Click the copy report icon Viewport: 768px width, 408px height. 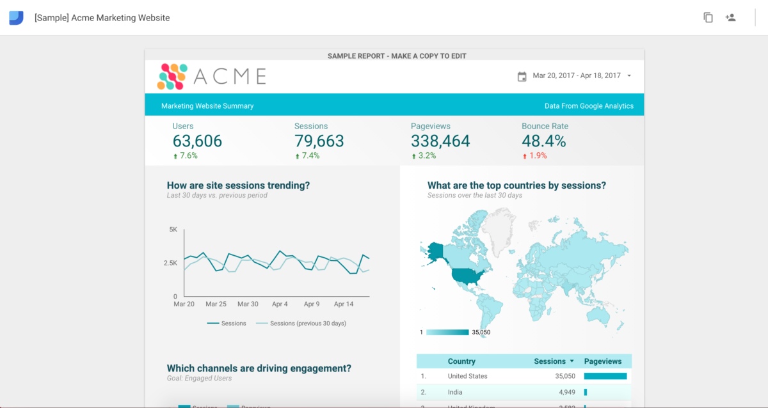[x=708, y=18]
